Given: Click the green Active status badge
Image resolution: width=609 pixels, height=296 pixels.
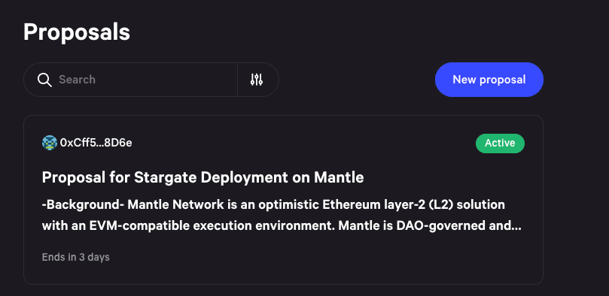Looking at the screenshot, I should click(x=500, y=143).
